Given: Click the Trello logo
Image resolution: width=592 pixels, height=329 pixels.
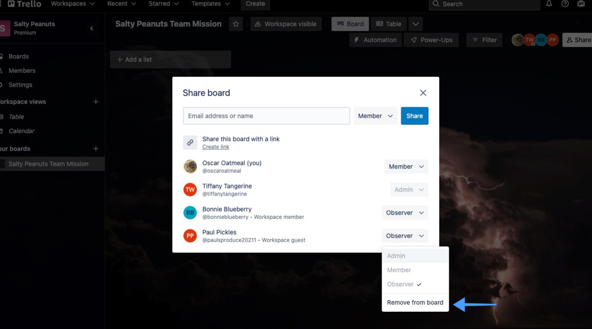Looking at the screenshot, I should pyautogui.click(x=24, y=4).
